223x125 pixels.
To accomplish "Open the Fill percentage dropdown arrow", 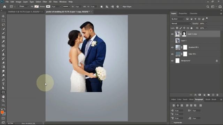I will tap(206, 28).
